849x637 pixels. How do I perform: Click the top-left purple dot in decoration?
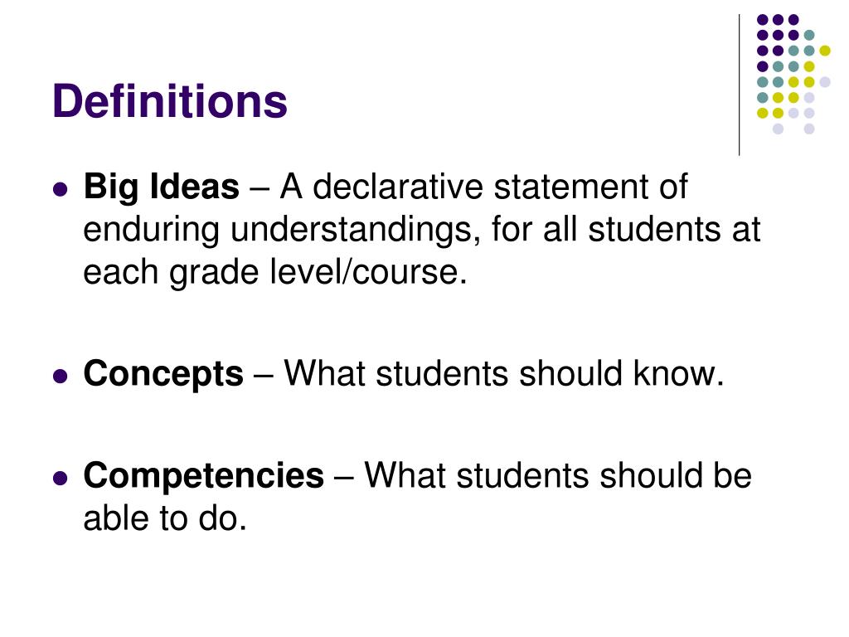click(x=763, y=20)
